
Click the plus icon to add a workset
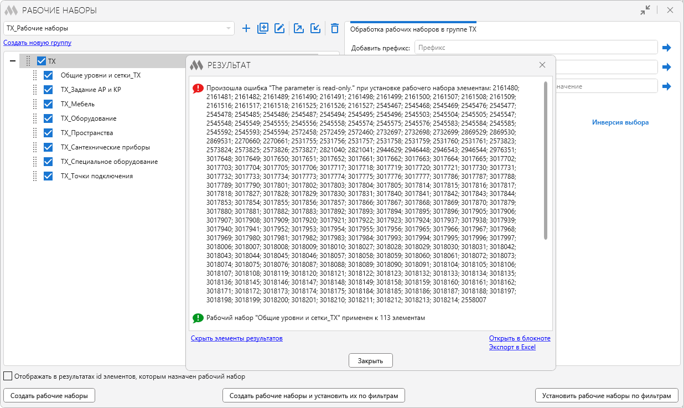click(246, 28)
